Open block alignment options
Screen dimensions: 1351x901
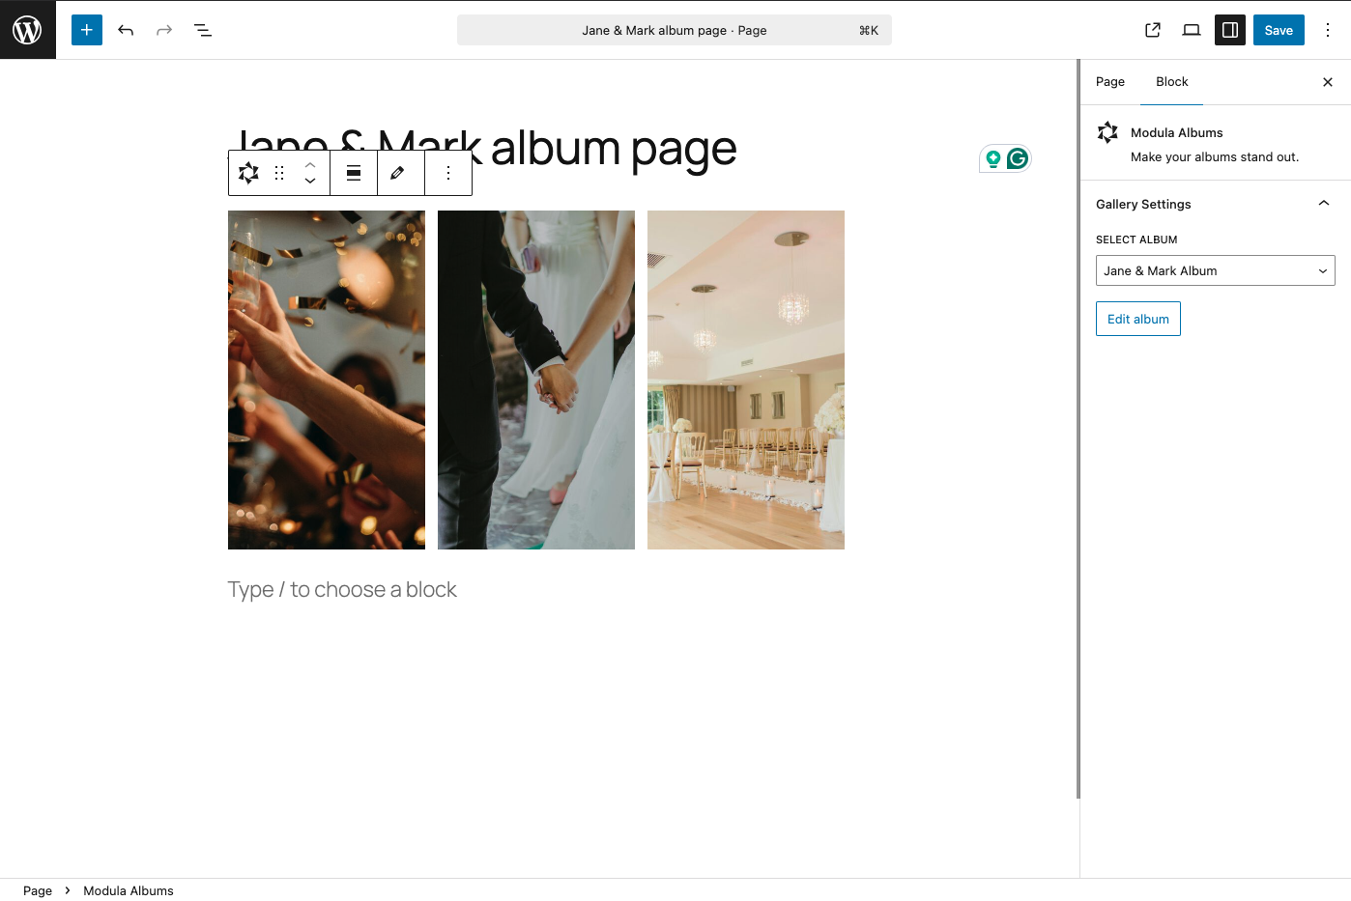pos(354,173)
